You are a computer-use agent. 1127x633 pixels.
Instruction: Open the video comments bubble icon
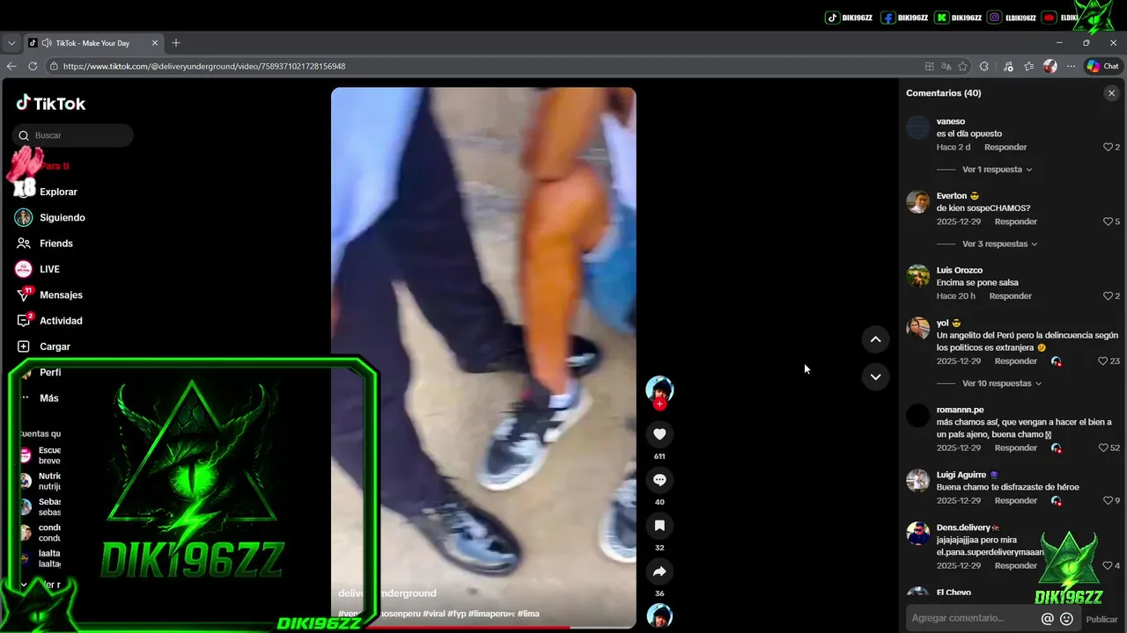pyautogui.click(x=659, y=479)
